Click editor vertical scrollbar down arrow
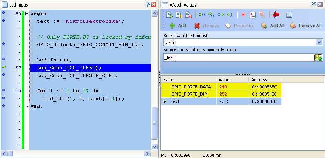The height and width of the screenshot is (158, 325). pos(155,147)
